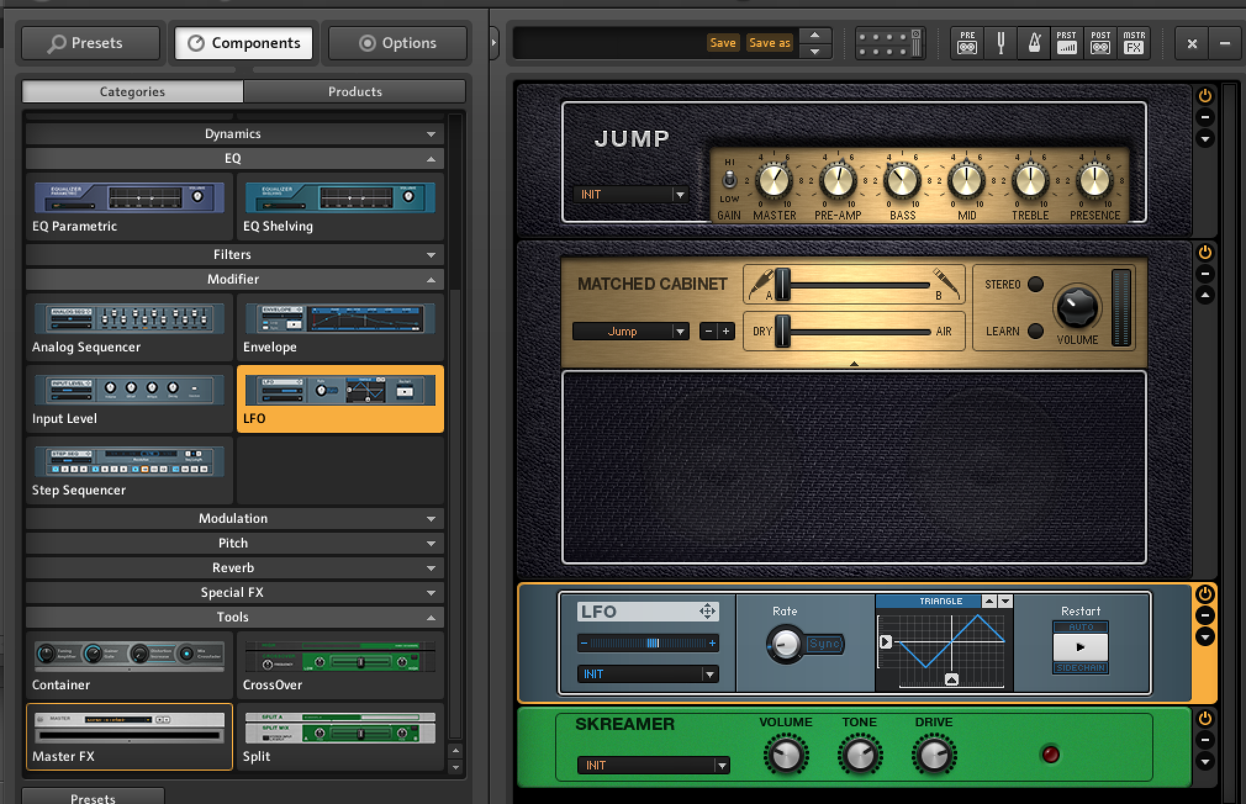Click Save preset button
This screenshot has height=804, width=1246.
tap(723, 42)
